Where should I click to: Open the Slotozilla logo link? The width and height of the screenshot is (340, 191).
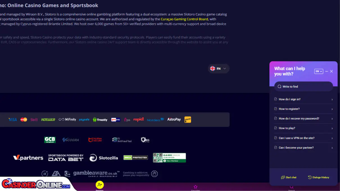coord(104,158)
